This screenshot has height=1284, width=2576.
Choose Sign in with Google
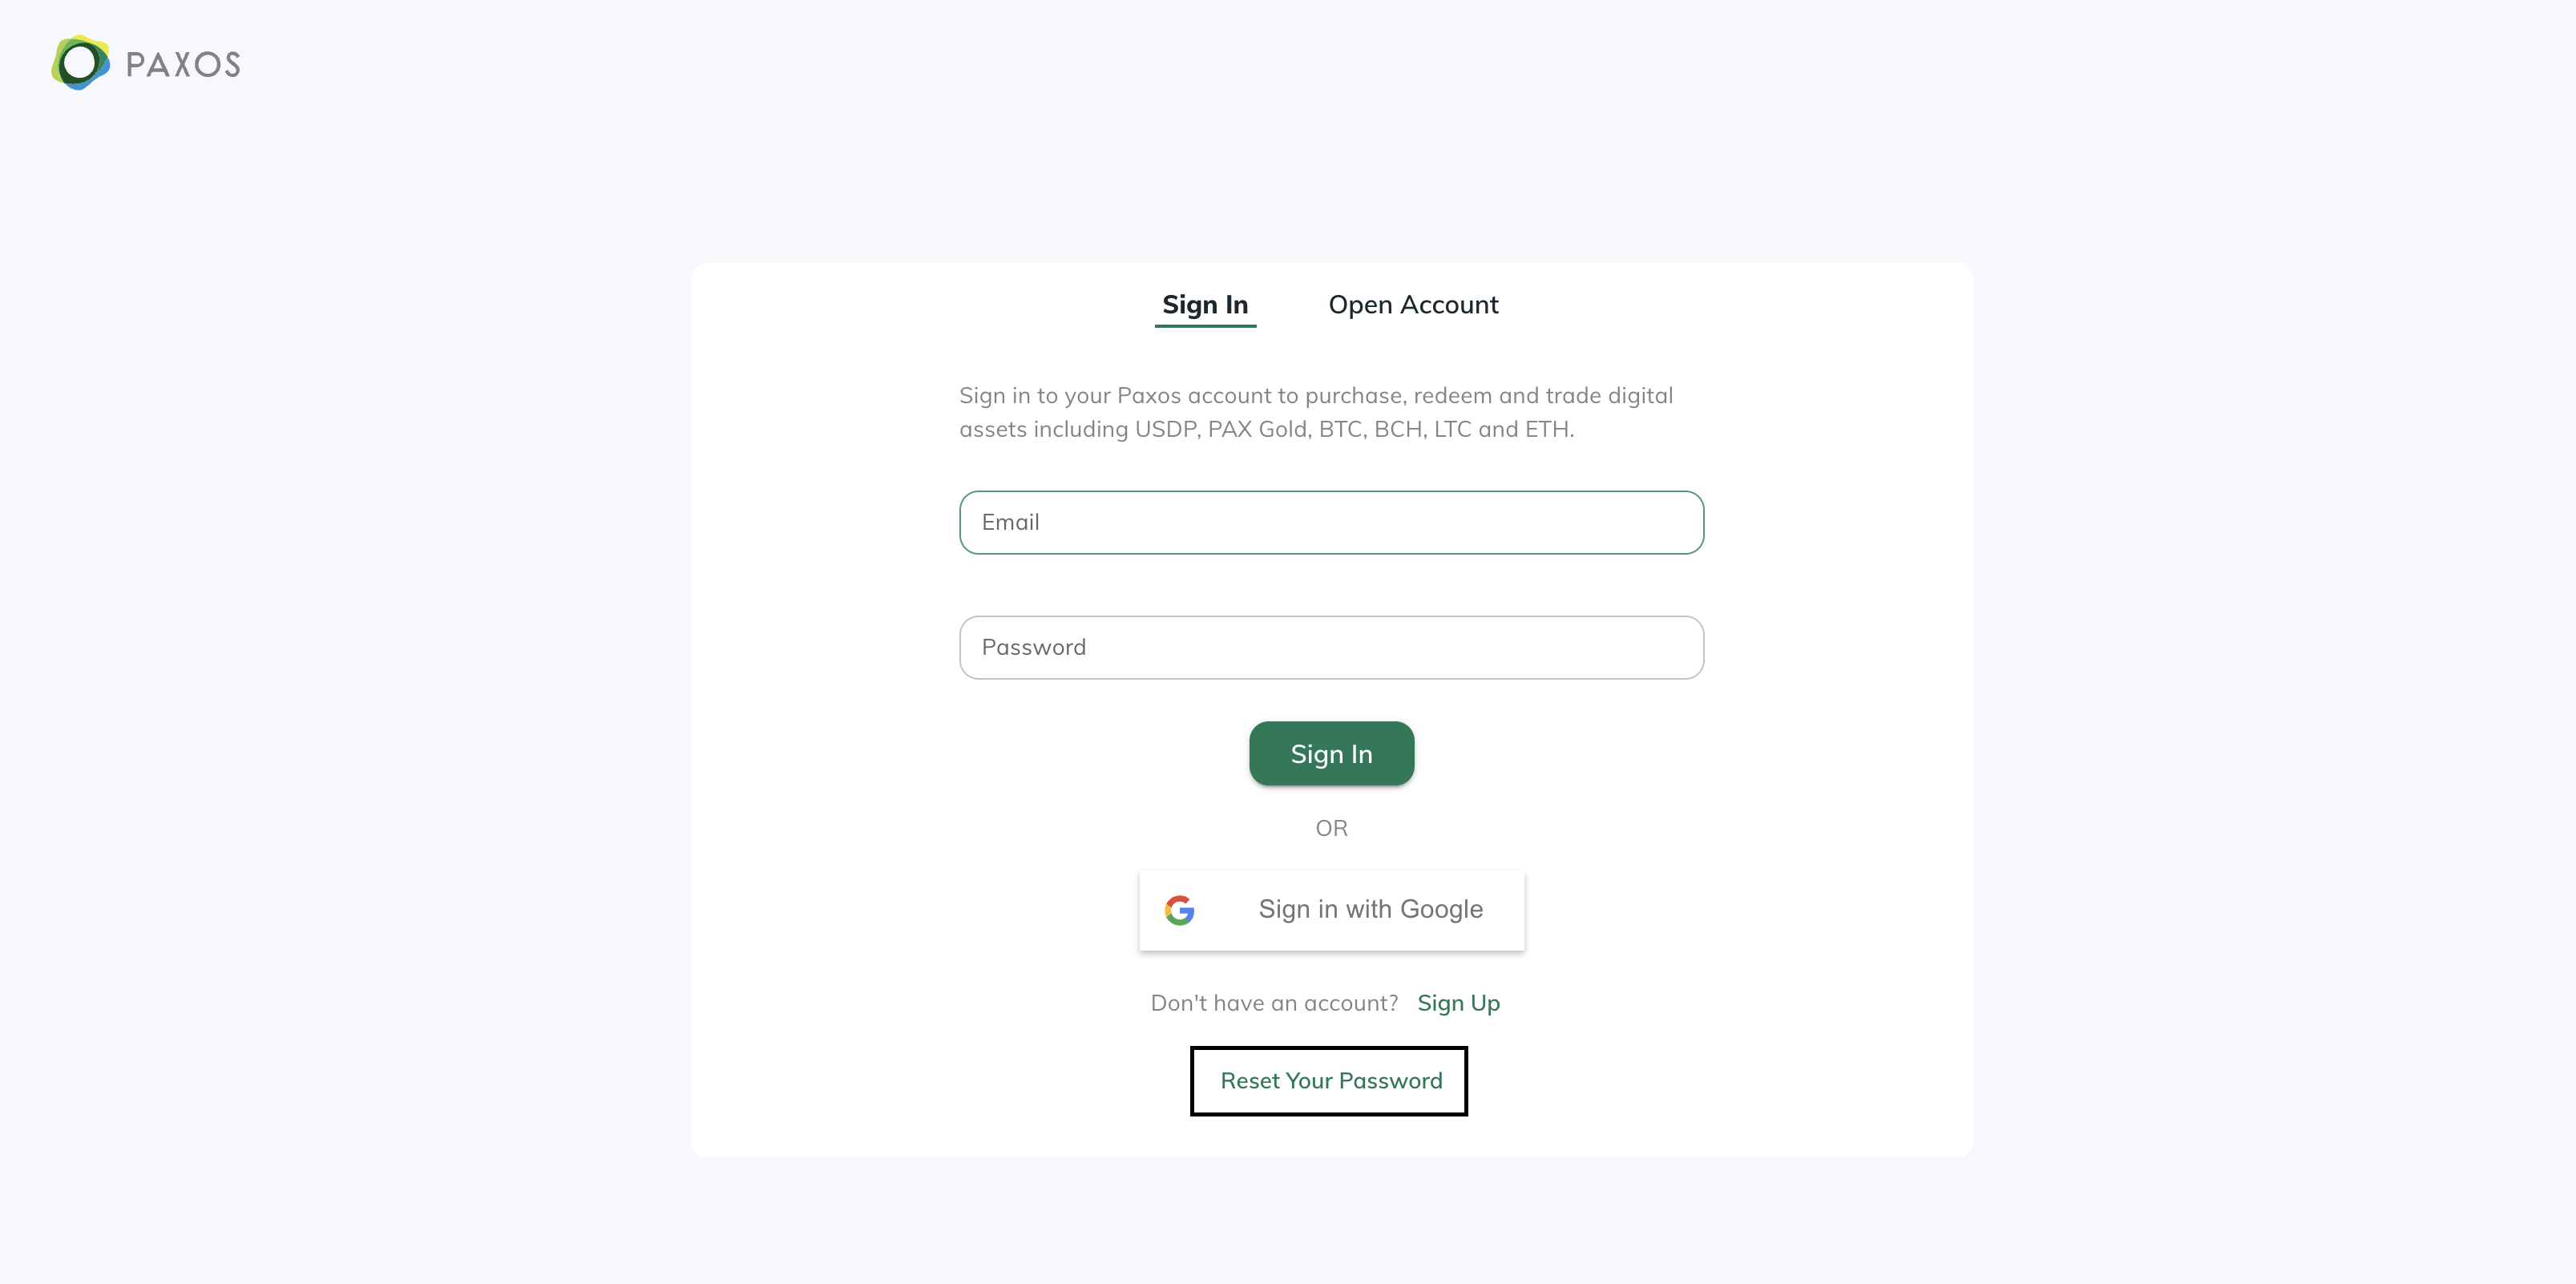click(1331, 910)
